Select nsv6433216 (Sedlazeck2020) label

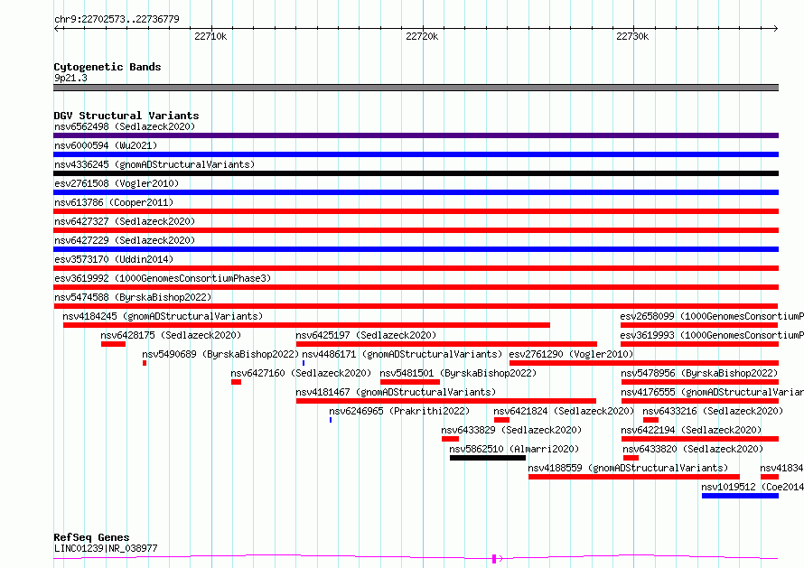[x=713, y=411]
